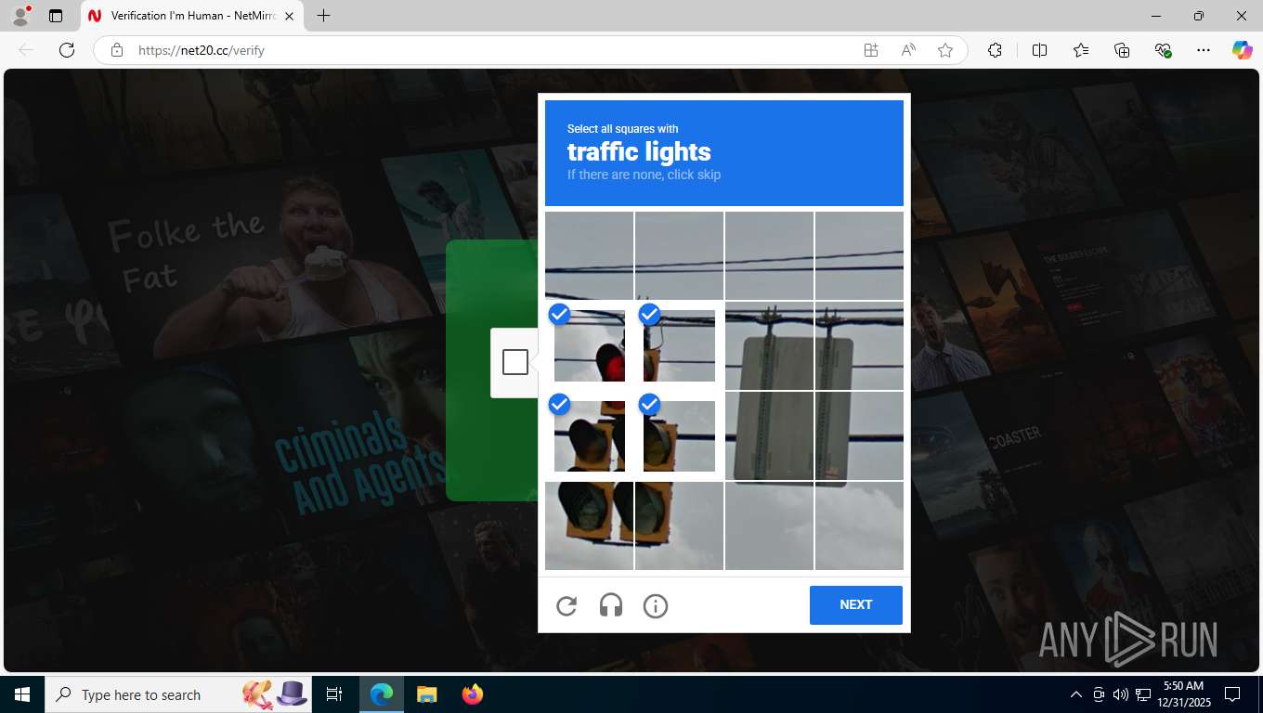Click the NEXT button in captcha
Image resolution: width=1263 pixels, height=713 pixels.
[856, 604]
